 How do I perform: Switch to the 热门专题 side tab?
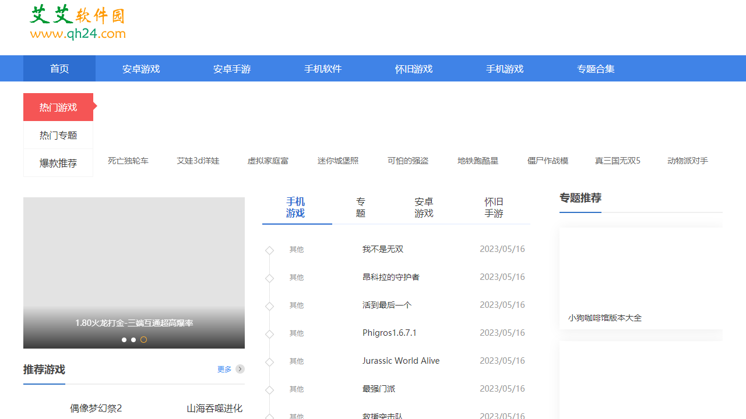pyautogui.click(x=58, y=135)
